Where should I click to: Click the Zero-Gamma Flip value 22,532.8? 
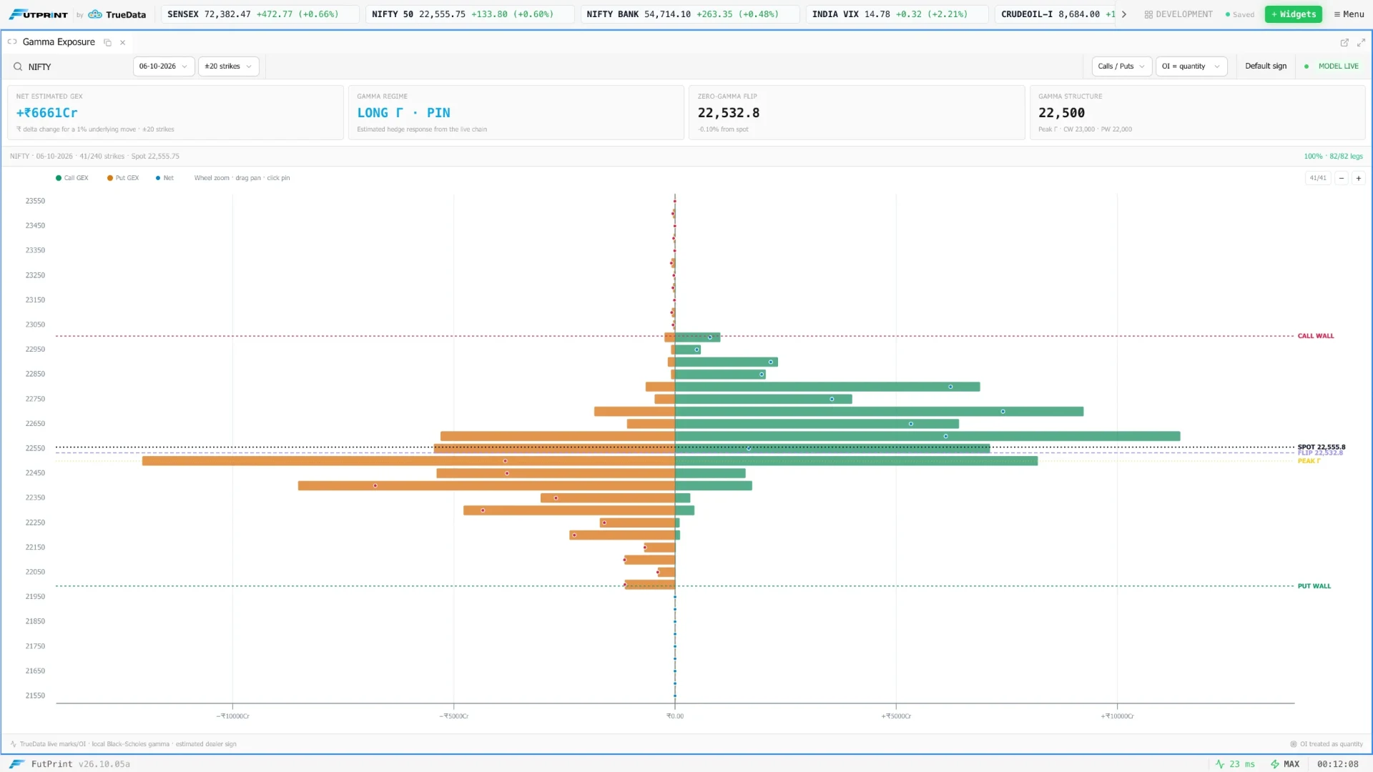[x=729, y=113]
